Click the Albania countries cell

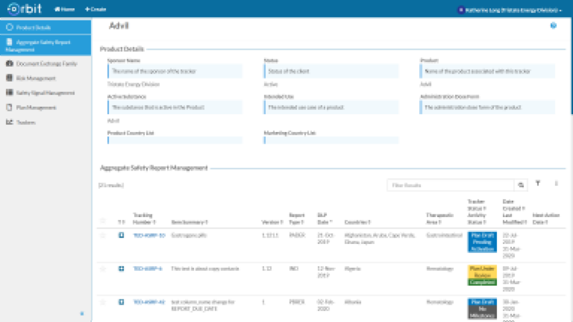point(353,302)
